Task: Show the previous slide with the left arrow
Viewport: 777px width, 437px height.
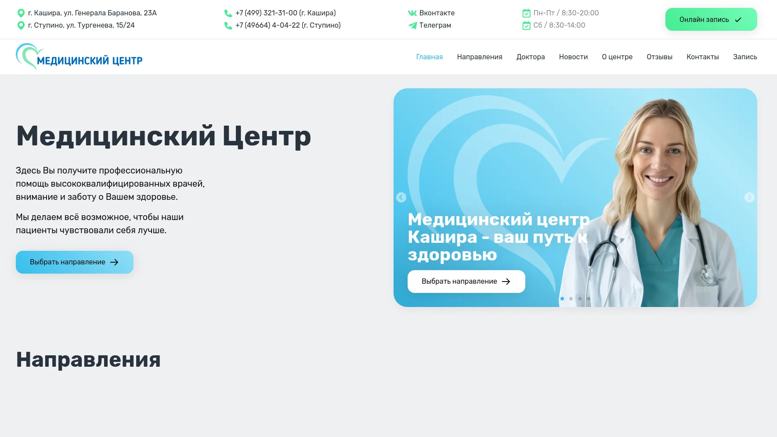Action: [x=401, y=197]
